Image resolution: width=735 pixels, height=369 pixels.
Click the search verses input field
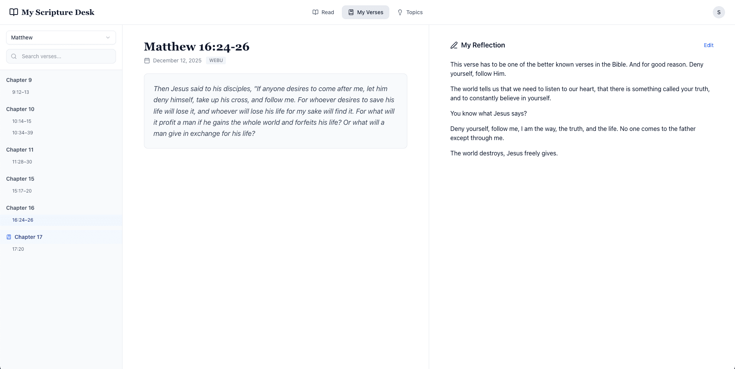[61, 56]
